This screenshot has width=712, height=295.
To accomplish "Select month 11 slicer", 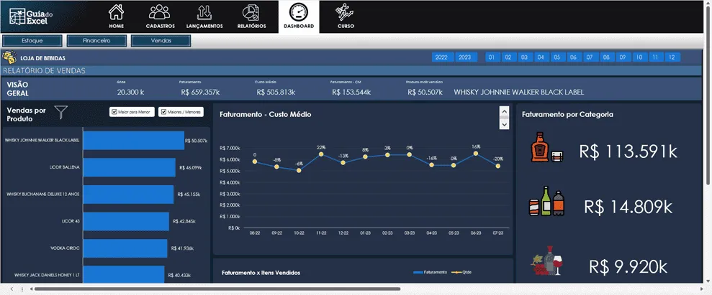I will [655, 57].
